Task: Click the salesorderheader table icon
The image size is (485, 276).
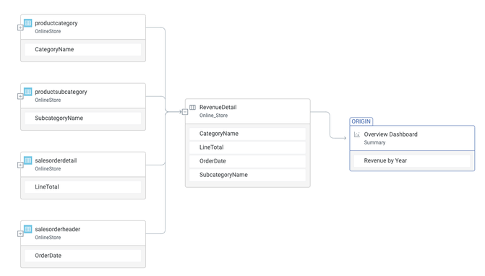Action: [28, 229]
